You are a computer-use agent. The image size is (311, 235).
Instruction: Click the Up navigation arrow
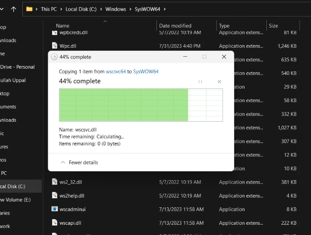[13, 9]
